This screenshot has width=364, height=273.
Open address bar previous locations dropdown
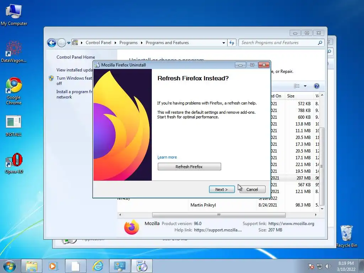coord(224,43)
